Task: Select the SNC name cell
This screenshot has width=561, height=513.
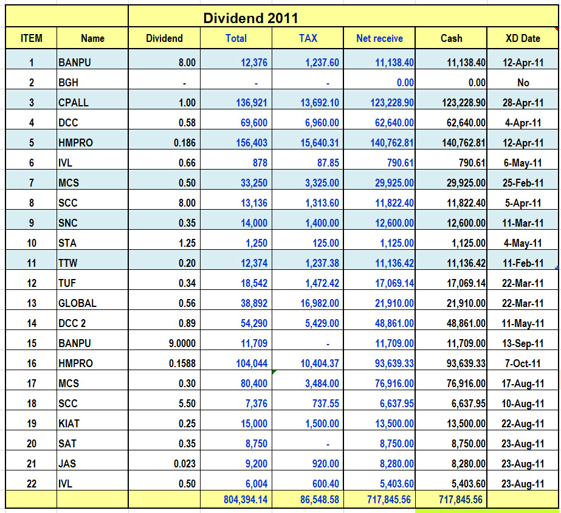Action: [x=92, y=219]
